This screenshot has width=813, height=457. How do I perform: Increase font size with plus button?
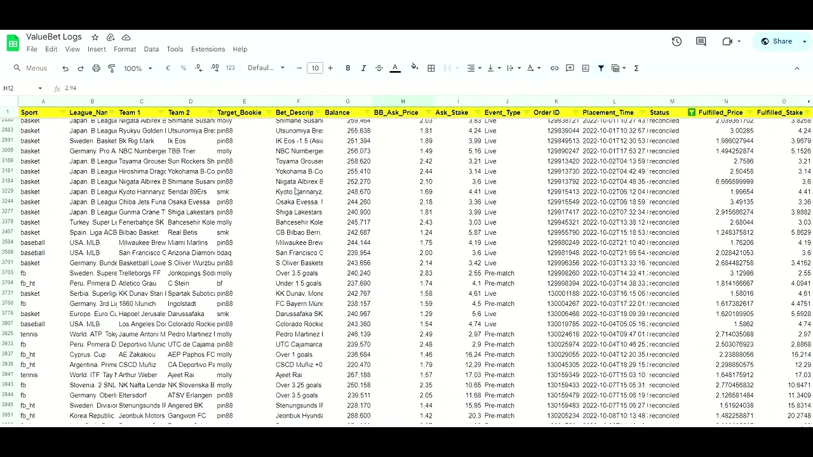coord(330,68)
